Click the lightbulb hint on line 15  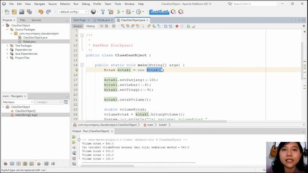point(77,70)
